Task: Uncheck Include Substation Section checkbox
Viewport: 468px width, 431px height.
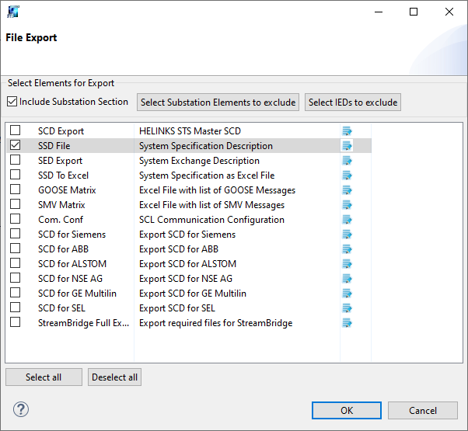Action: pos(12,102)
